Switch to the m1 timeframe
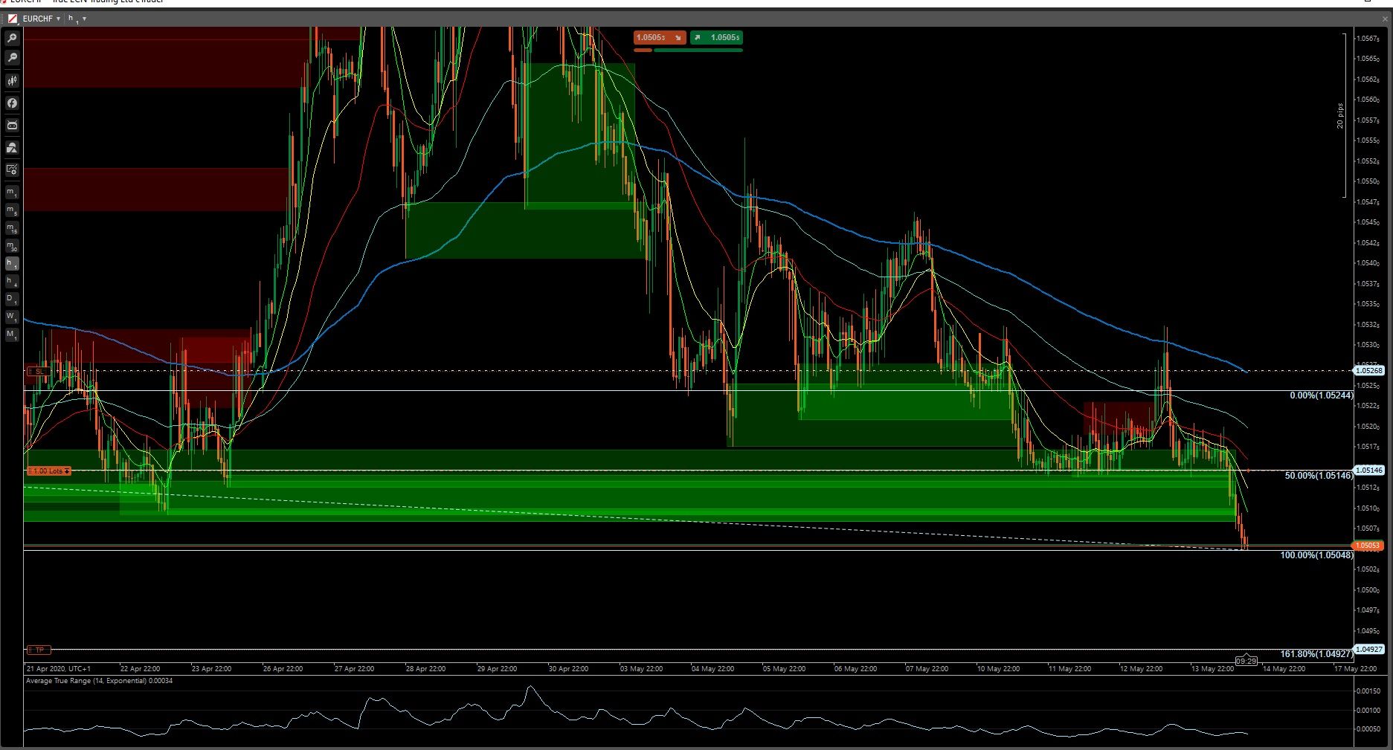 12,192
